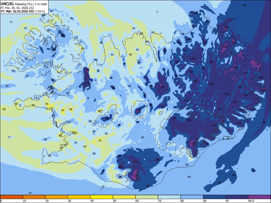The image size is (271, 203).
Task: Click the map humidity value '71'
Action: click(x=9, y=137)
